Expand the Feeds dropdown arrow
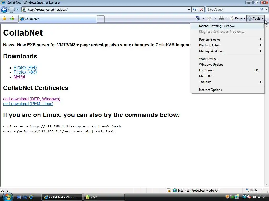The height and width of the screenshot is (201, 269). click(x=215, y=18)
